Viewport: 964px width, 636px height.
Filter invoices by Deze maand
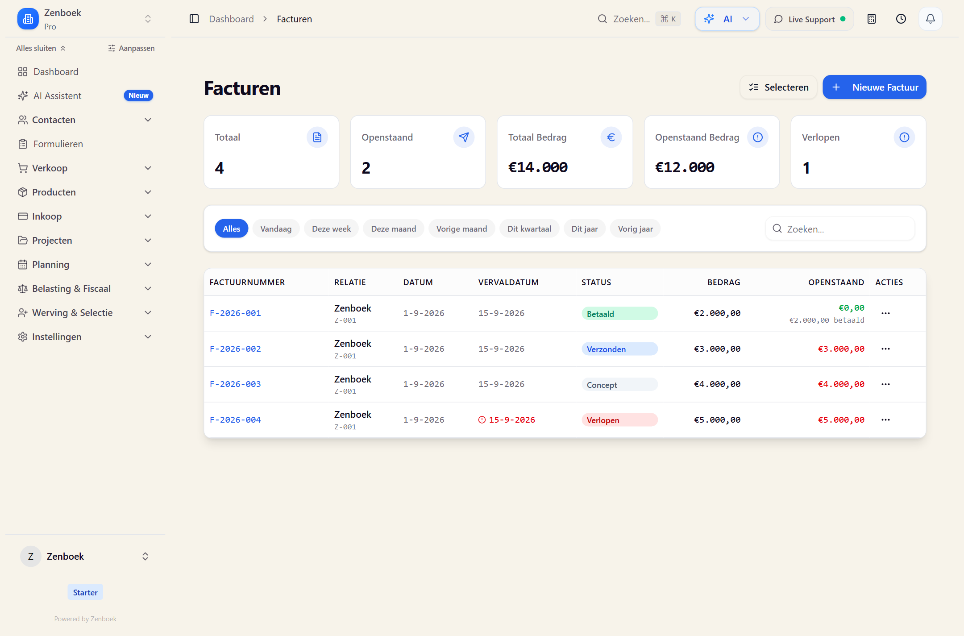(x=393, y=229)
